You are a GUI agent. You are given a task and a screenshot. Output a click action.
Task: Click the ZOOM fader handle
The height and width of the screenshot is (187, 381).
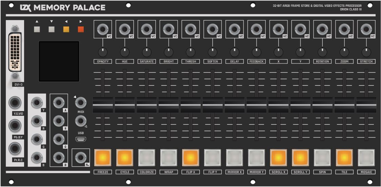click(x=344, y=105)
